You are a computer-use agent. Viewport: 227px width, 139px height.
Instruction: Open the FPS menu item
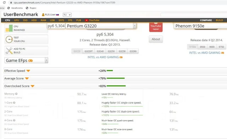click(70, 20)
